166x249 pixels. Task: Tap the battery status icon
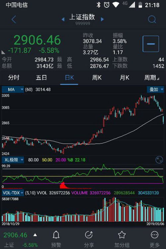pos(140,5)
